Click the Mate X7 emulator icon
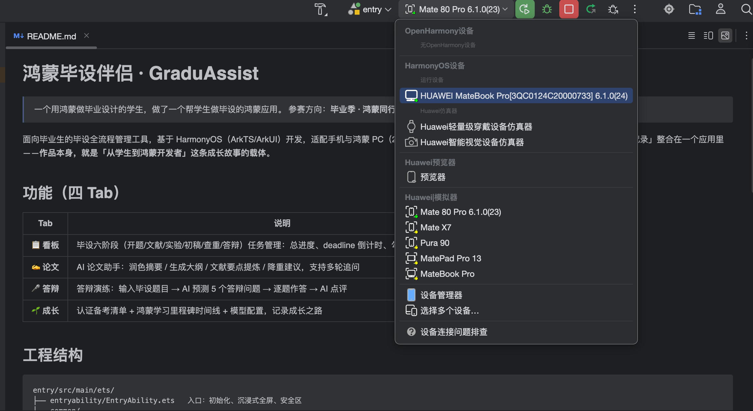This screenshot has height=411, width=753. click(x=411, y=227)
